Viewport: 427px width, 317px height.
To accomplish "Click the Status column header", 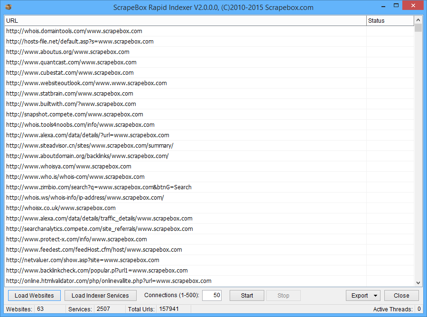I will 390,21.
